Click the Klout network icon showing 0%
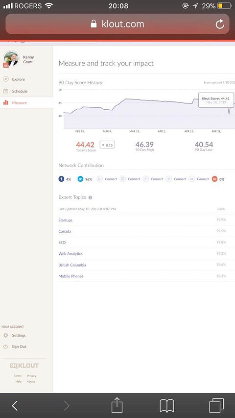 click(215, 179)
